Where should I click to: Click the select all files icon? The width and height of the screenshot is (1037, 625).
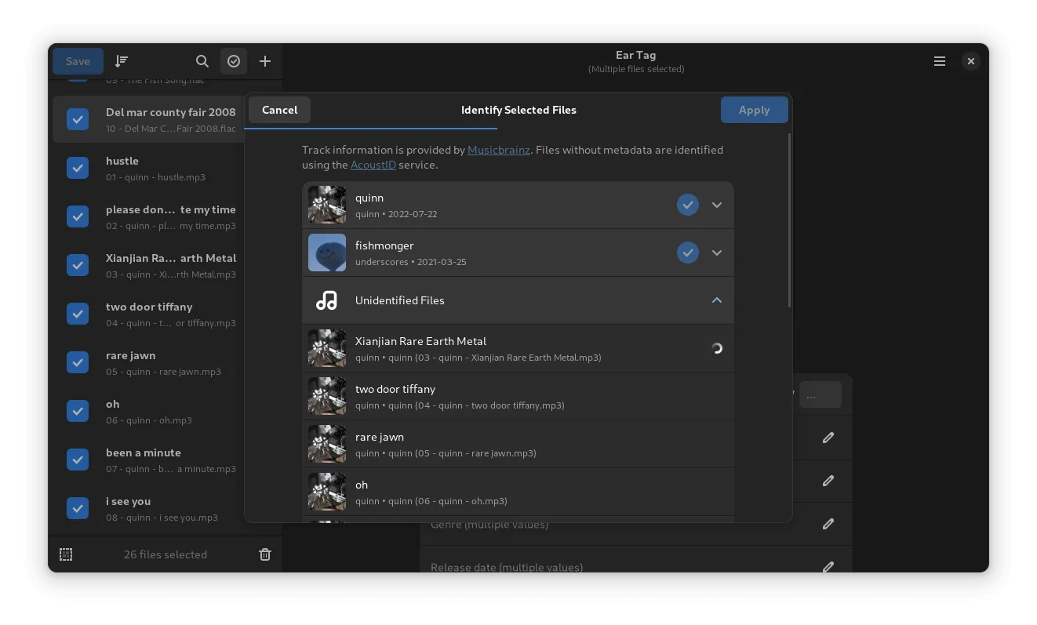tap(66, 554)
